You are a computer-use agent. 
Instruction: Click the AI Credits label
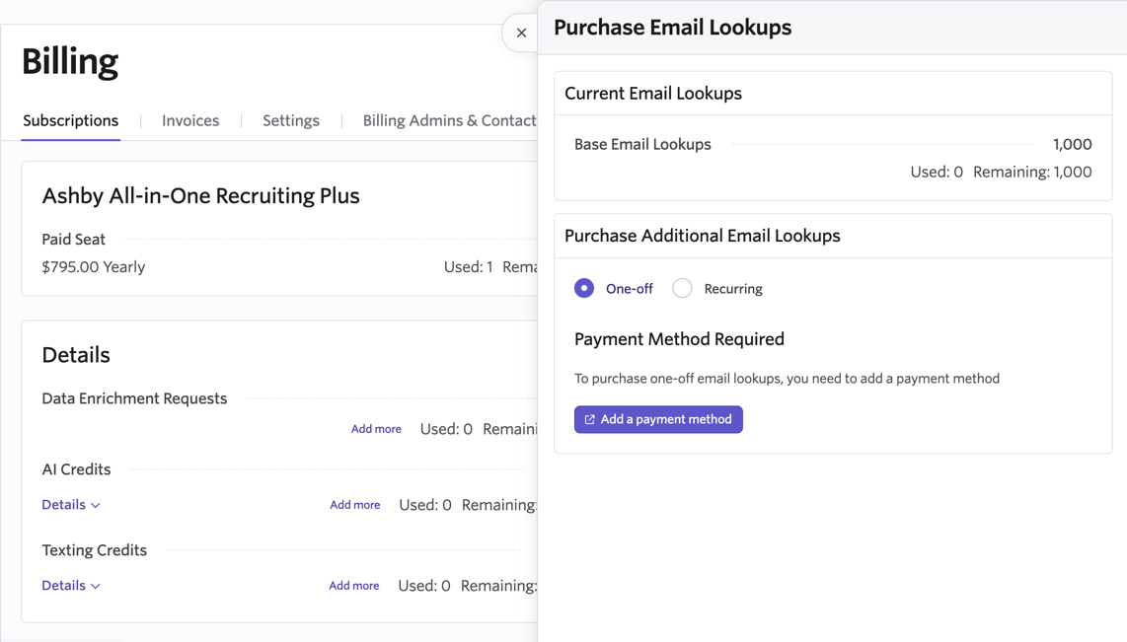[x=76, y=469]
